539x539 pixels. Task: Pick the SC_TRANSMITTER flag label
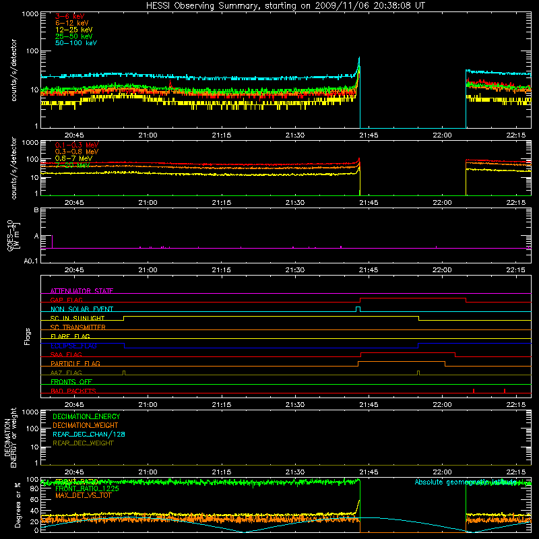(78, 327)
